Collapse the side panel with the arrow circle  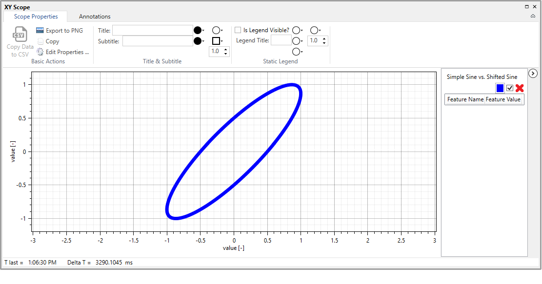533,74
